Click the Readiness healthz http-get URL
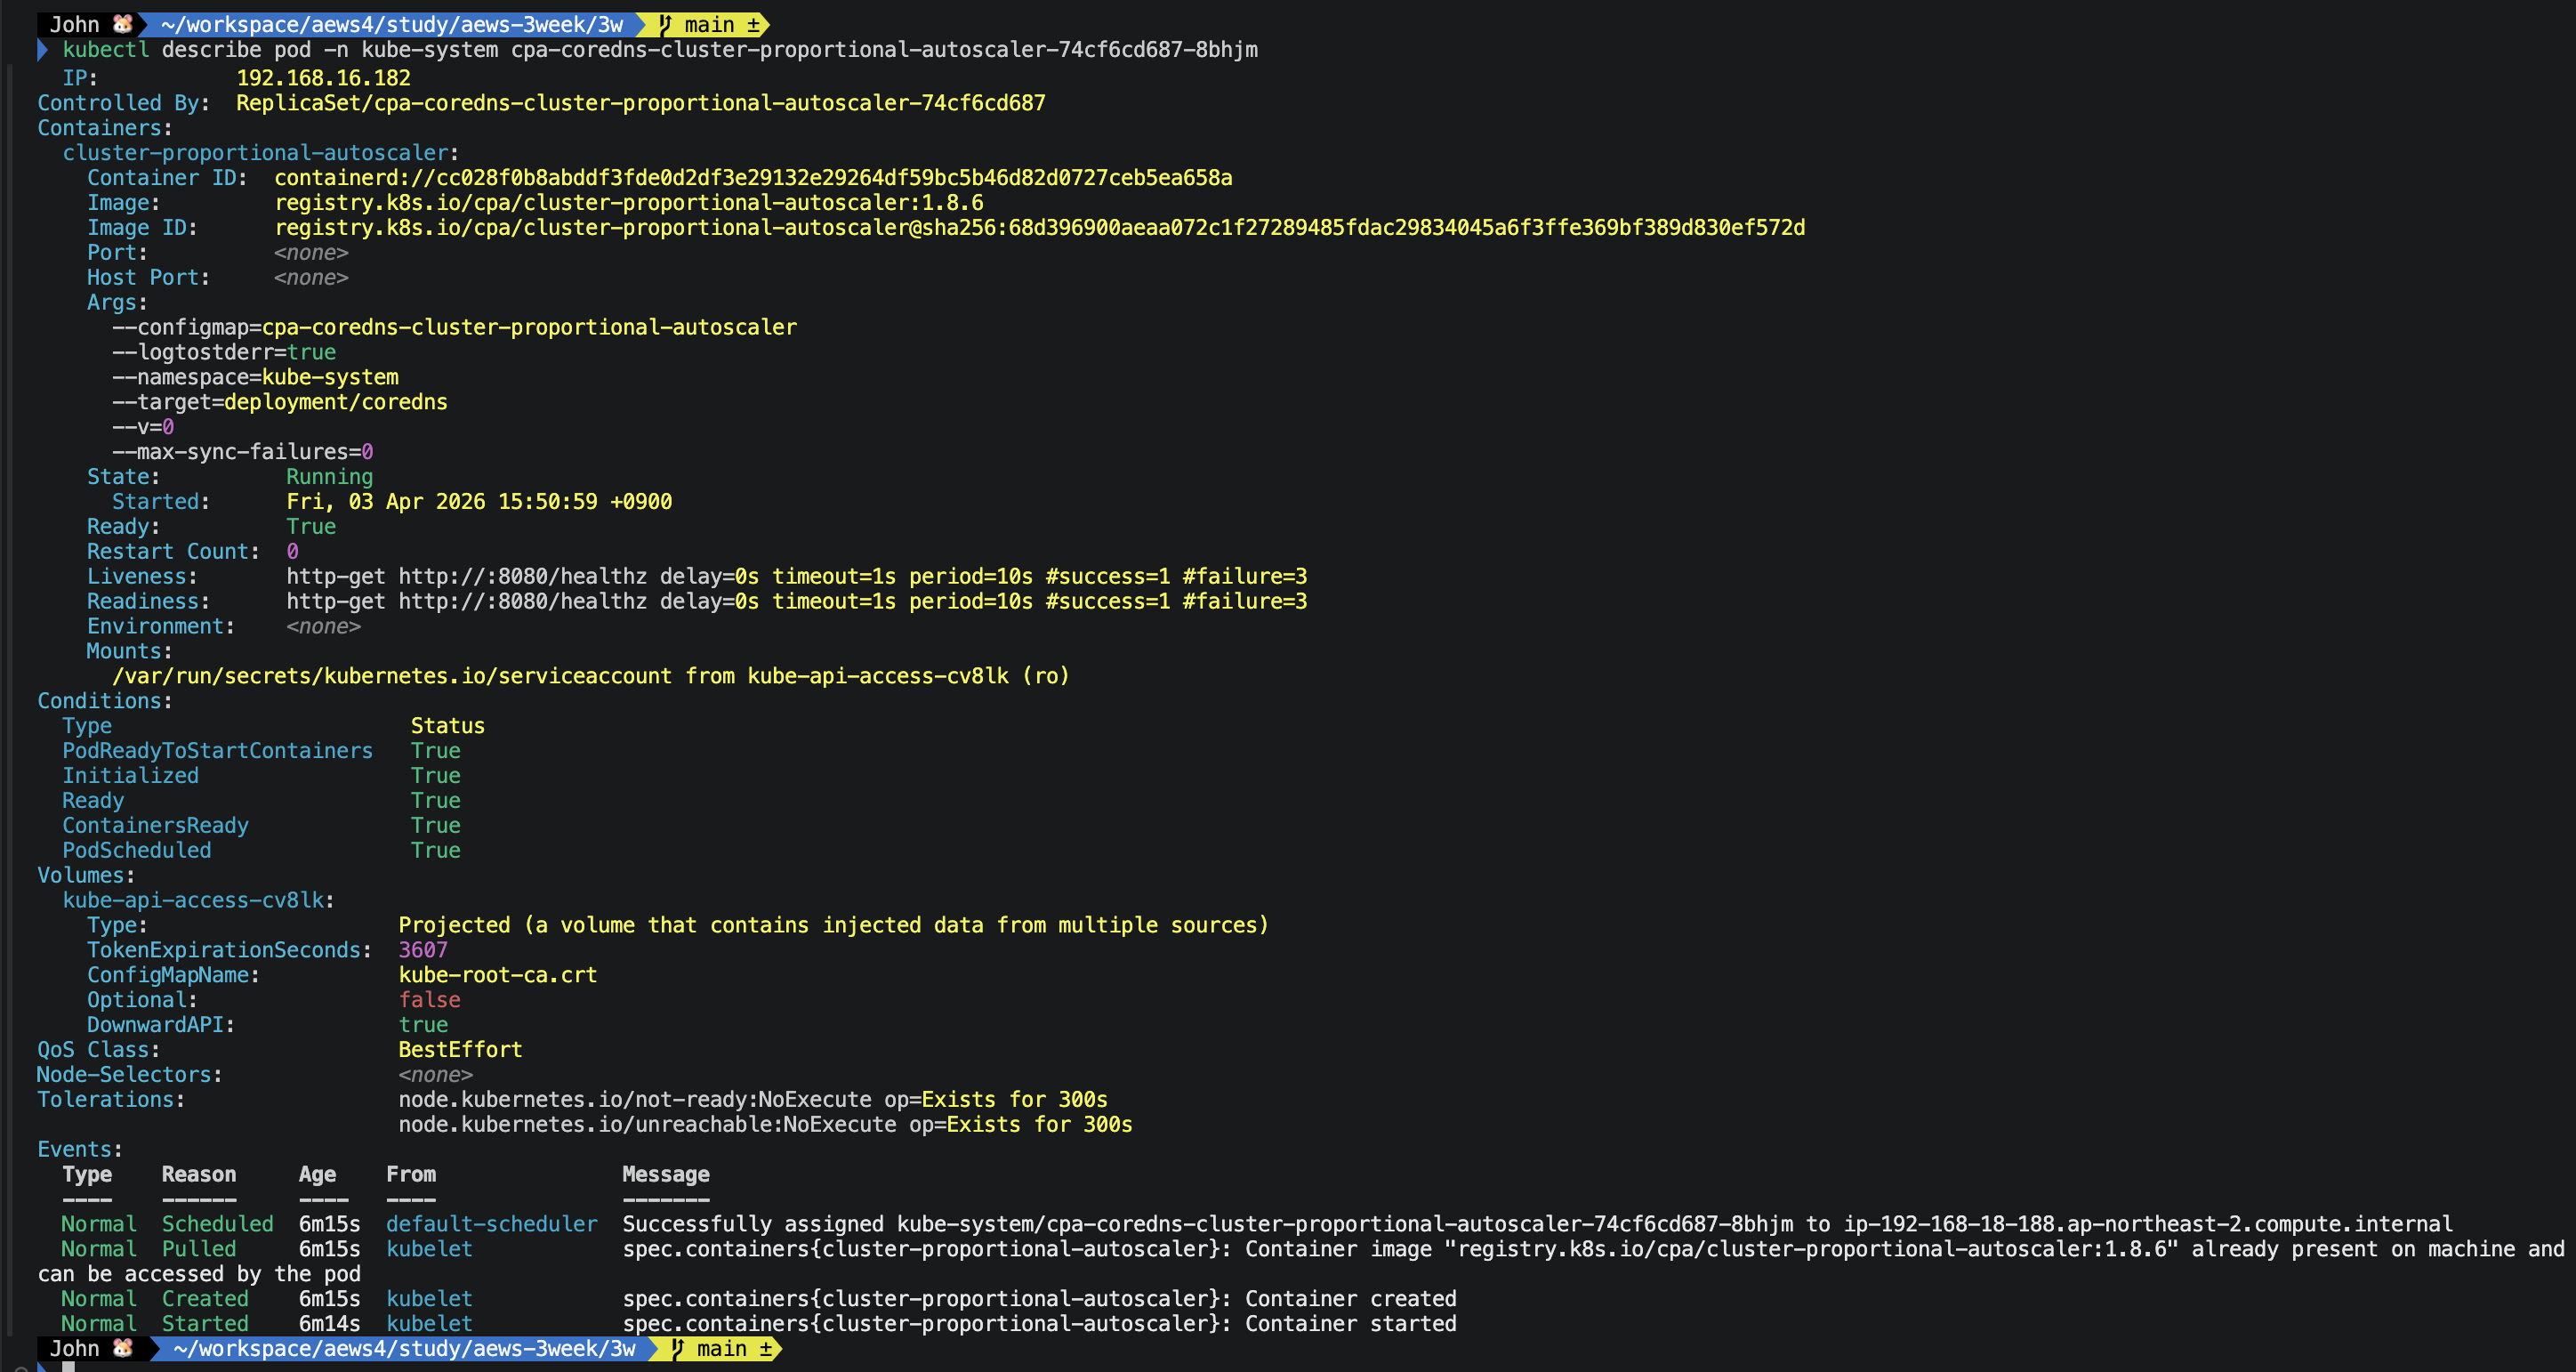This screenshot has height=1372, width=2576. coord(522,601)
